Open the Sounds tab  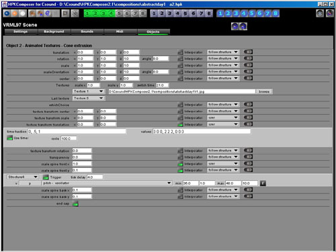click(x=87, y=32)
